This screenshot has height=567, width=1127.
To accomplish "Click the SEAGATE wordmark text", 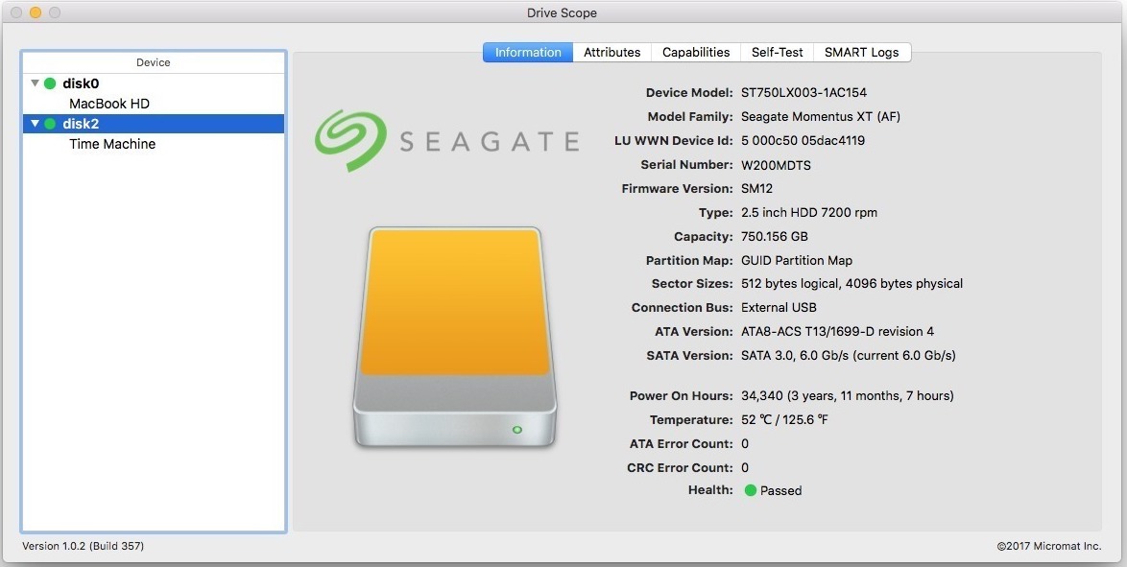I will pyautogui.click(x=489, y=142).
